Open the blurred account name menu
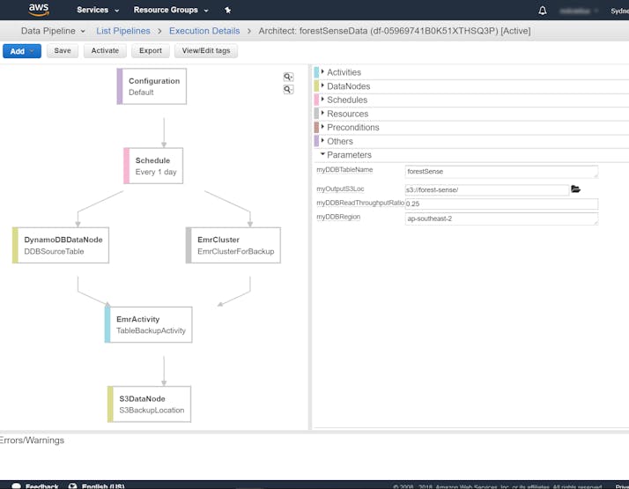Screen dimensions: 629x489 578,11
